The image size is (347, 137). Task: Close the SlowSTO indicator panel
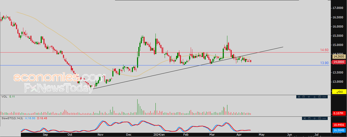[x=305, y=118]
